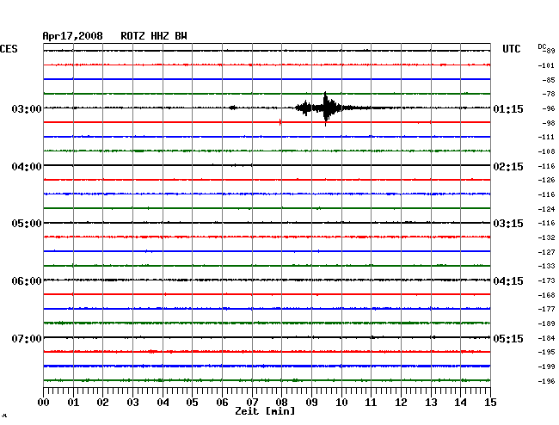Click the -127 DC value
The height and width of the screenshot is (425, 559).
[x=546, y=252]
